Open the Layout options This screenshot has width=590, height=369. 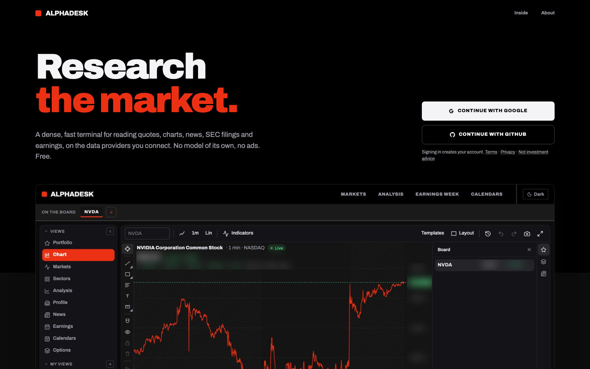point(462,233)
